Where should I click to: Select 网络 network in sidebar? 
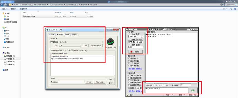(x=5, y=70)
